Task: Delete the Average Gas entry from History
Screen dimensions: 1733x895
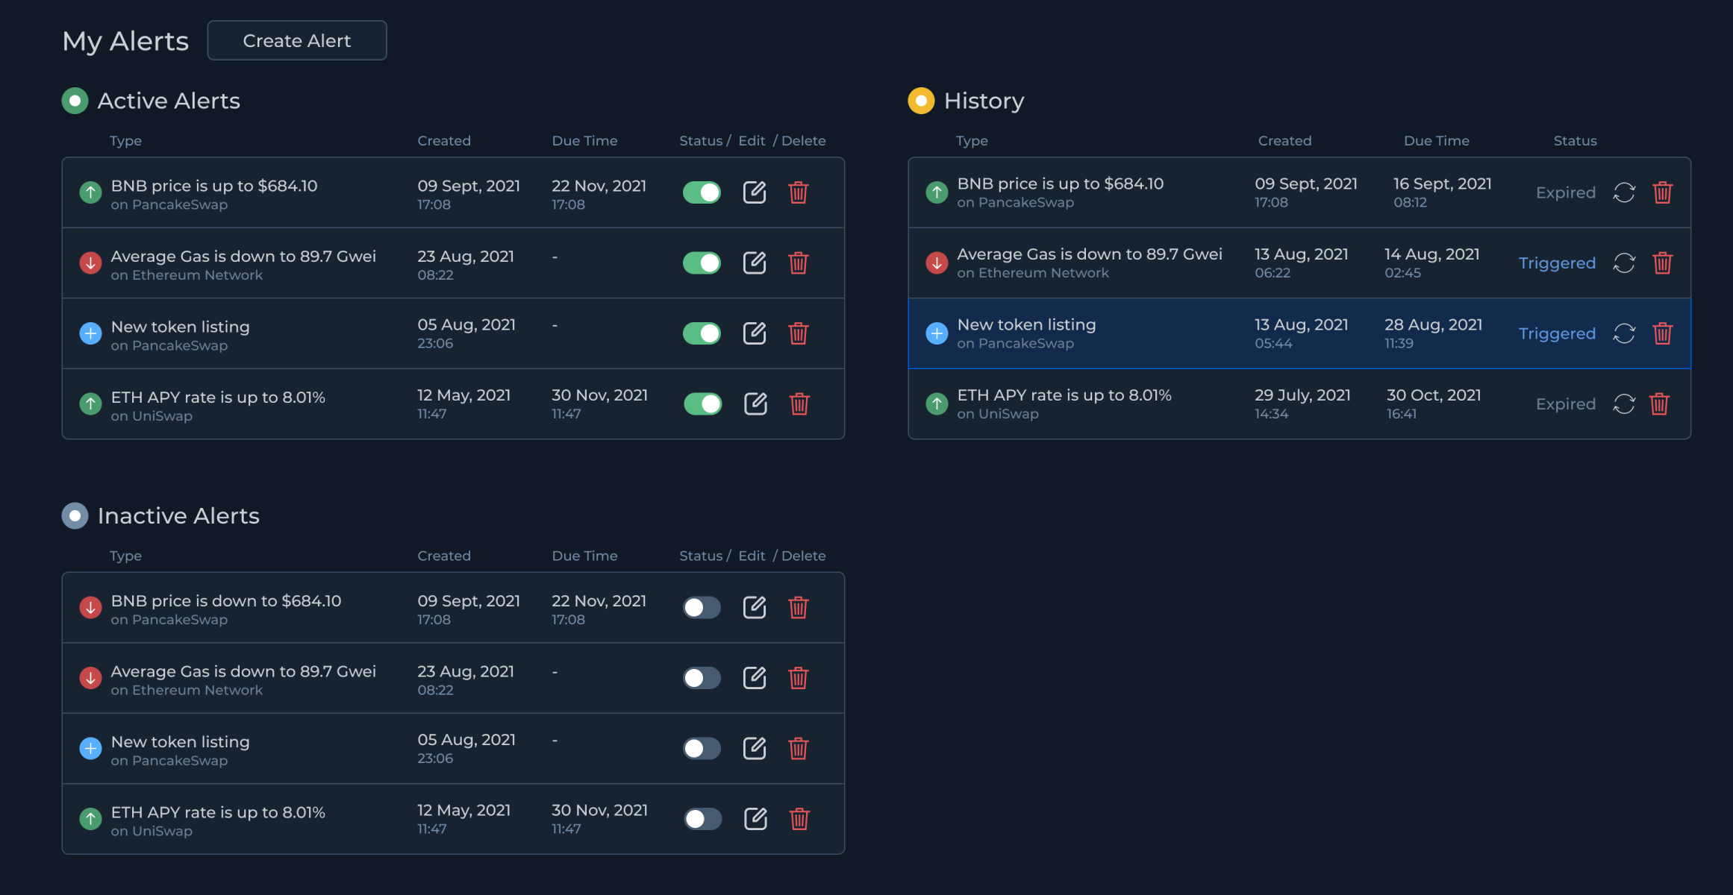Action: 1662,263
